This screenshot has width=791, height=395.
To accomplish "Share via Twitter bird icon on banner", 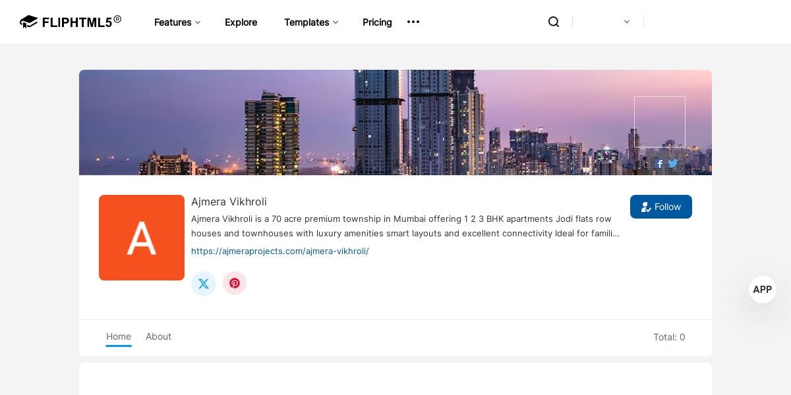I will click(x=673, y=163).
